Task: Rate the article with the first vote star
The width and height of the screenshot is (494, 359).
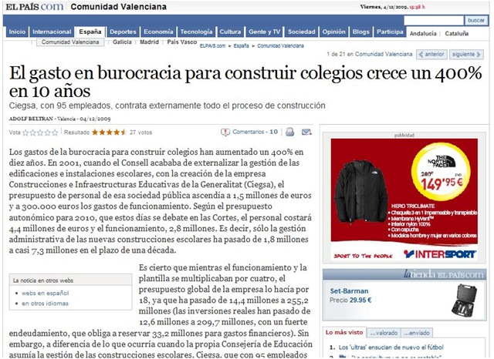Action: point(25,133)
